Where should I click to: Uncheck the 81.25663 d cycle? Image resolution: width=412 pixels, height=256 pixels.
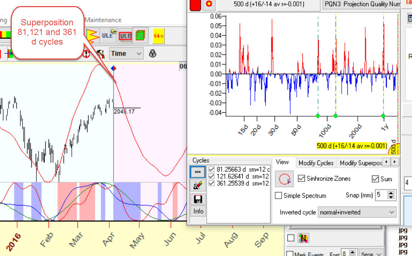point(211,169)
